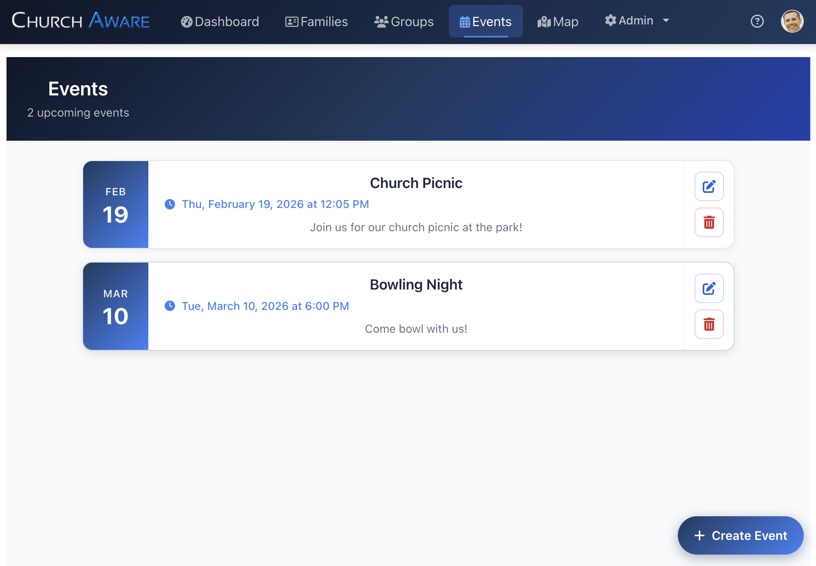Click the Events page heading
816x566 pixels.
[x=78, y=89]
